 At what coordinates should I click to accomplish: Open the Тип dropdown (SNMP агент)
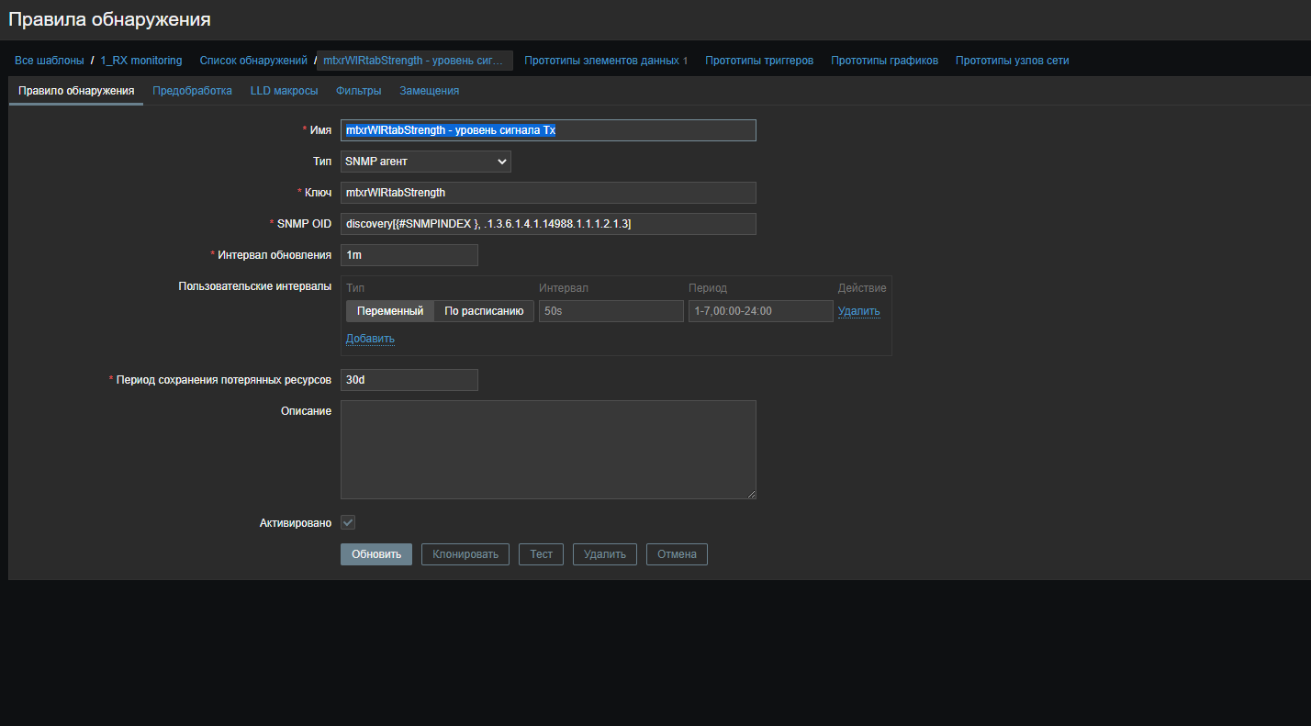tap(425, 162)
